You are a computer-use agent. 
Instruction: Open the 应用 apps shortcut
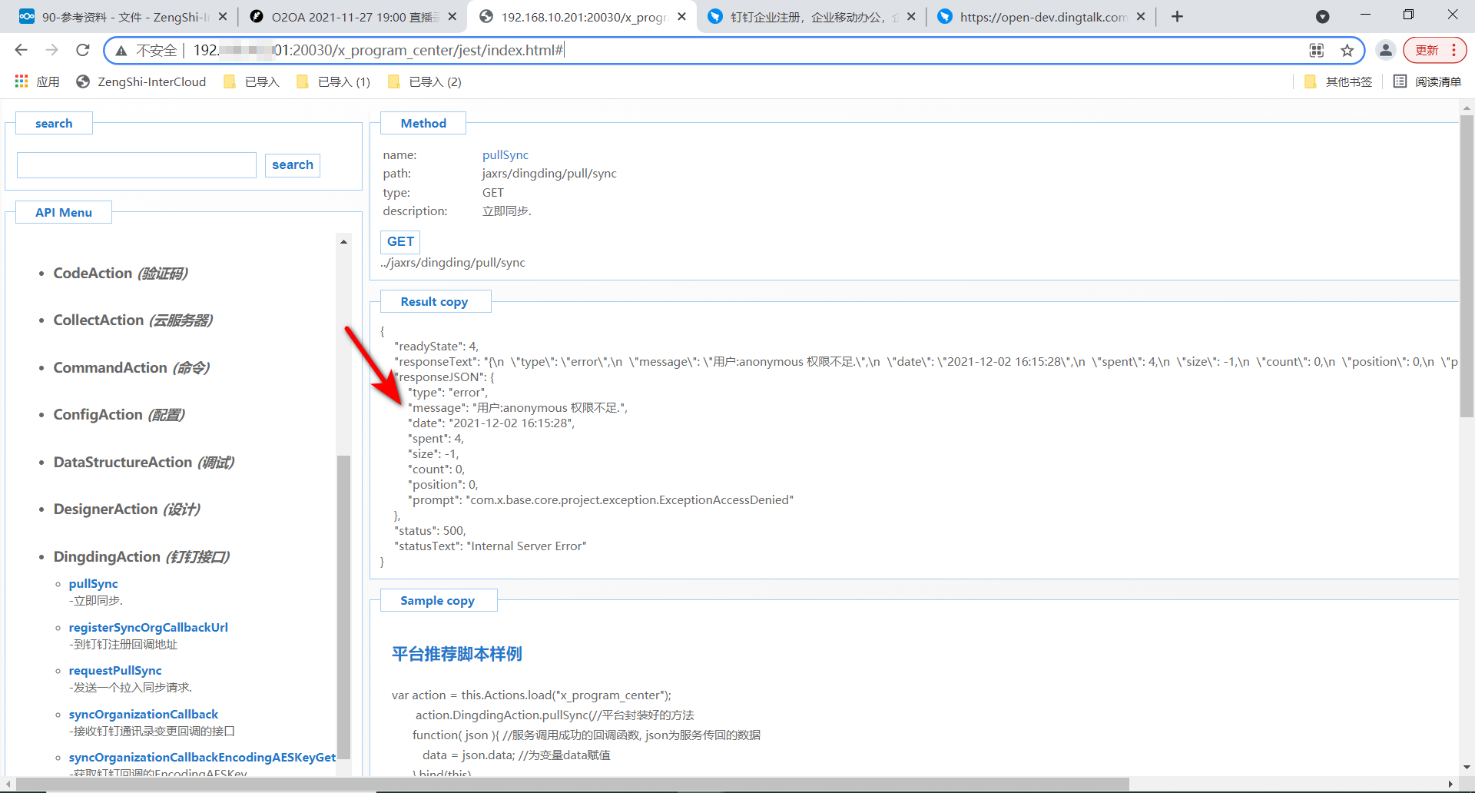pyautogui.click(x=37, y=81)
